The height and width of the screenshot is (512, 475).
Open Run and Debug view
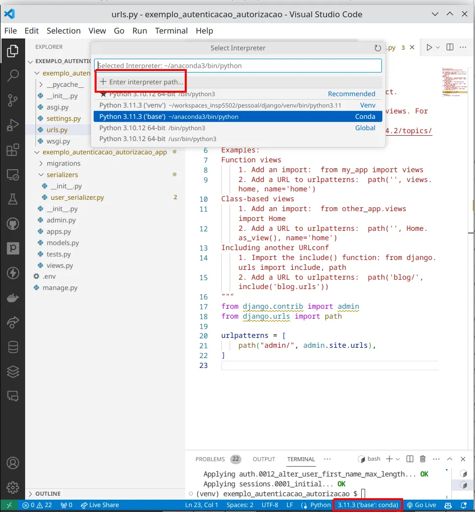[13, 125]
